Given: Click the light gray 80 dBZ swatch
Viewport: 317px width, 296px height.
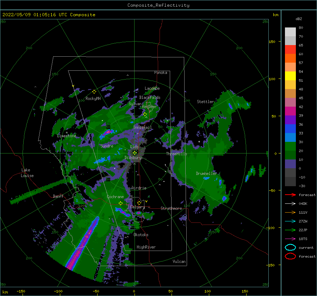Looking at the screenshot, I should click(x=290, y=32).
